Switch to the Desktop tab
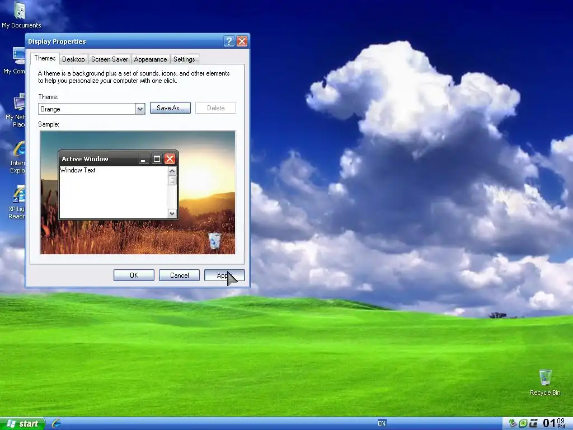Viewport: 573px width, 430px height. click(73, 59)
